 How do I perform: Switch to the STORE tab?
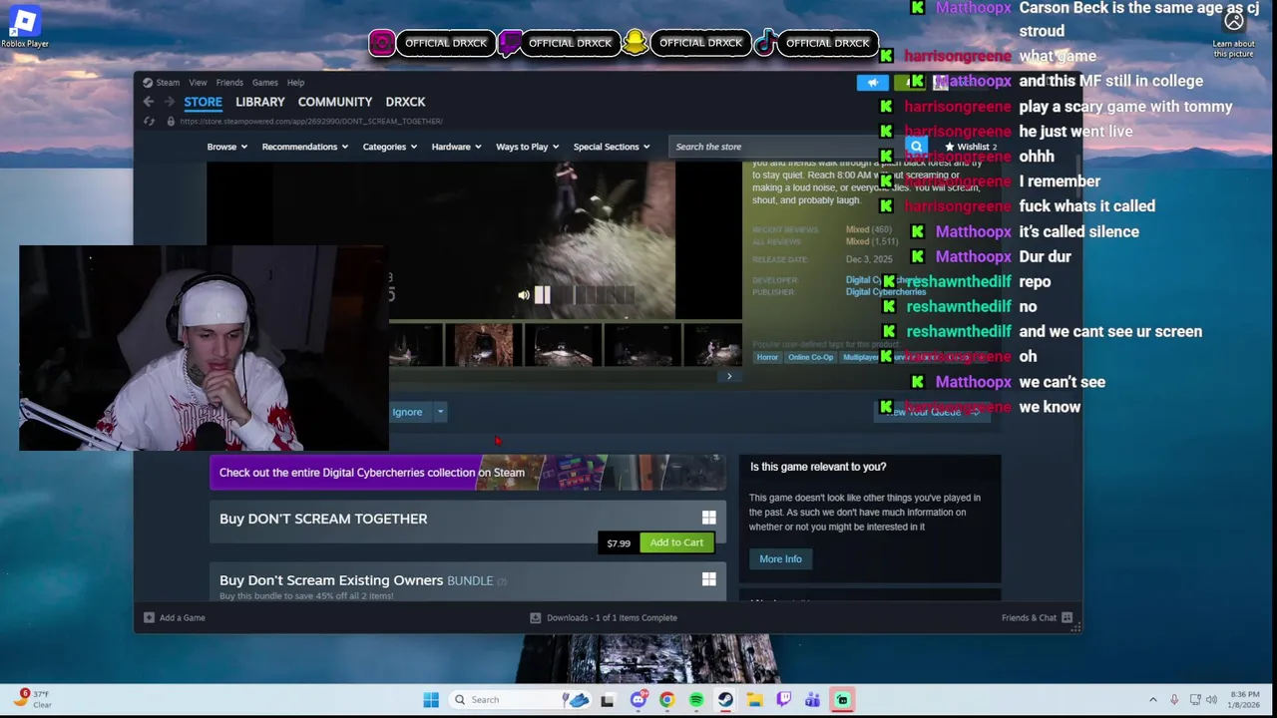point(203,102)
